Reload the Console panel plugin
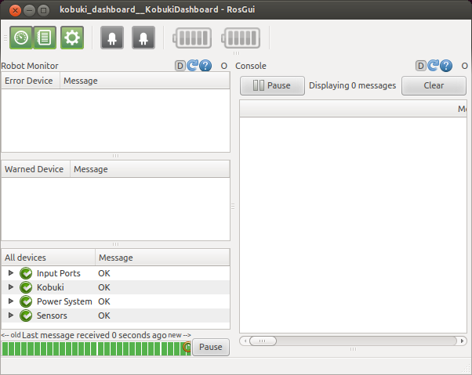The height and width of the screenshot is (375, 472). [x=433, y=66]
